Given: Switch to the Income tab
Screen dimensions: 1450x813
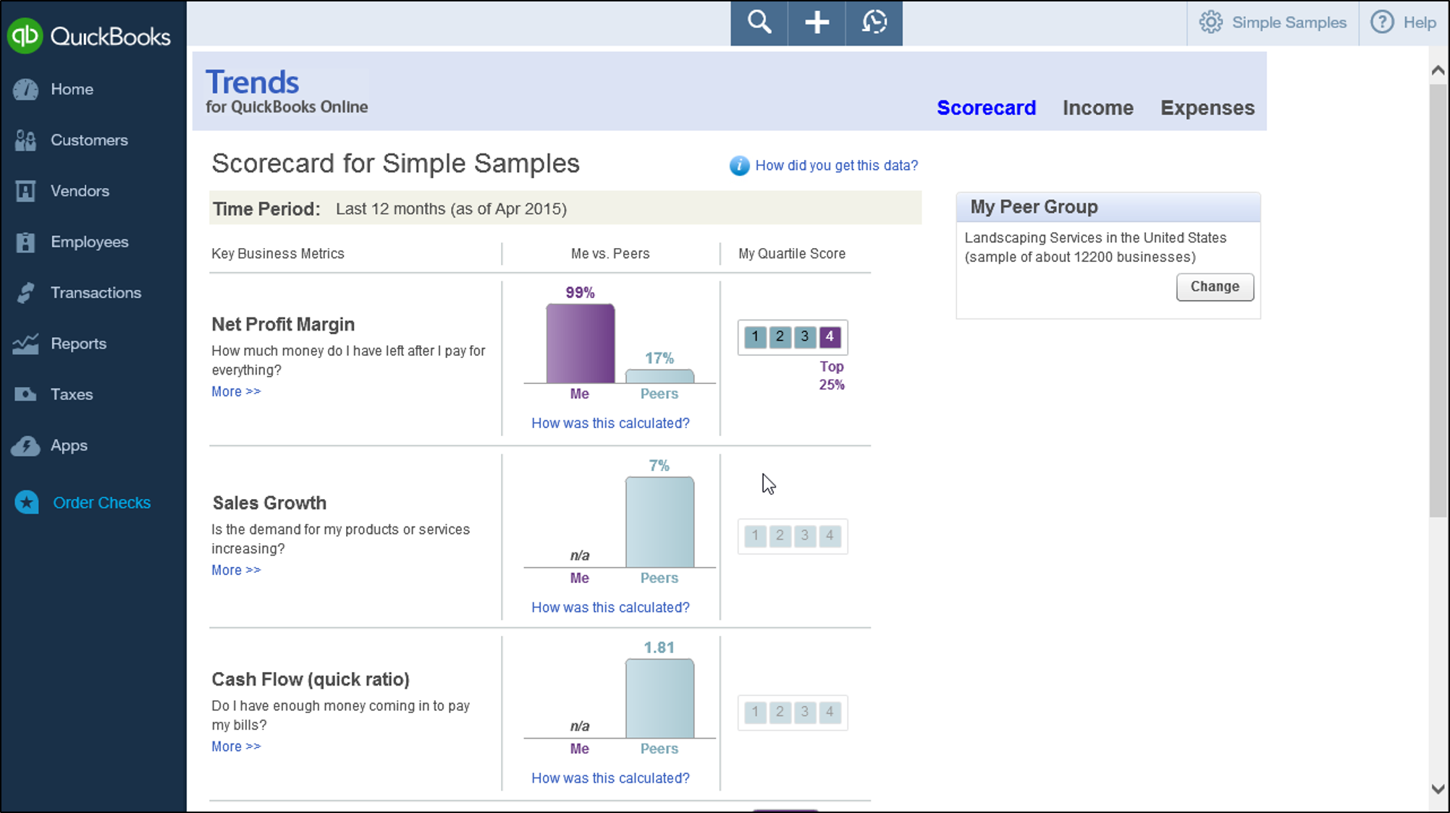Looking at the screenshot, I should pyautogui.click(x=1097, y=108).
